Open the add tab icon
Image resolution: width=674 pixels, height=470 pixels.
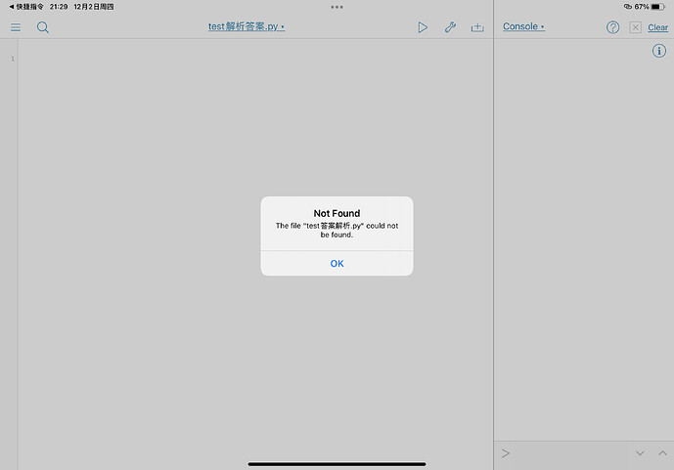pos(477,27)
